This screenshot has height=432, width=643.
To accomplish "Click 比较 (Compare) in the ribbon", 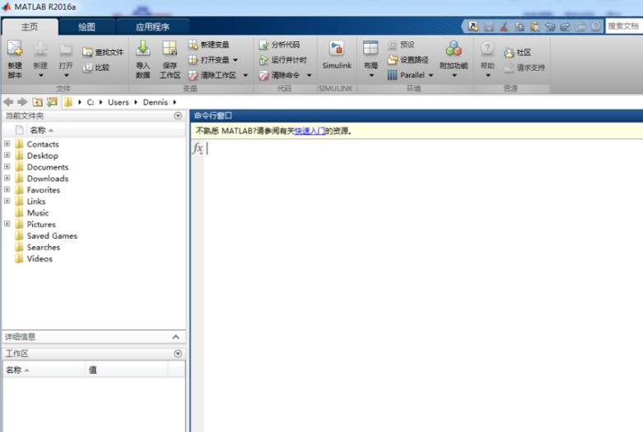I will pos(96,67).
